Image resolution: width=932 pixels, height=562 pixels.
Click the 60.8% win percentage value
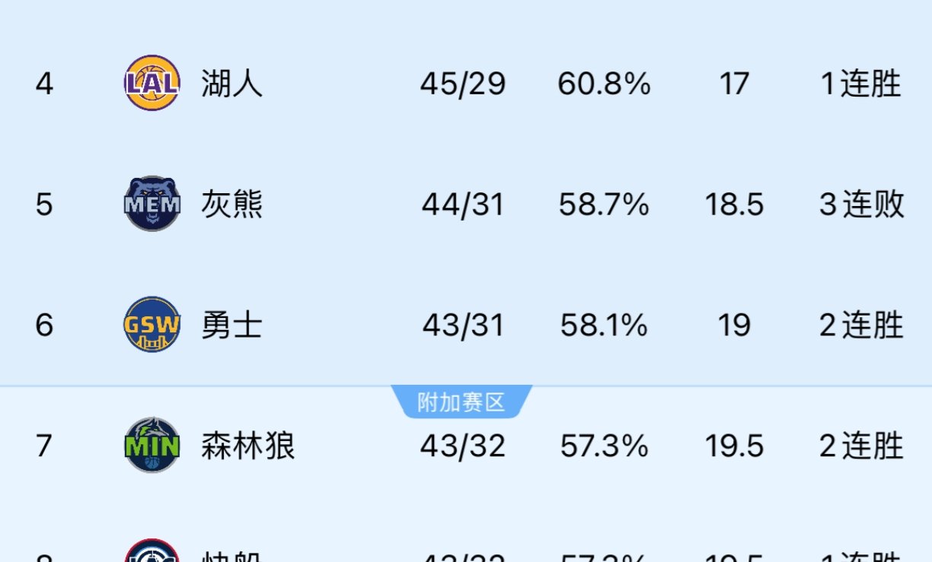click(604, 84)
